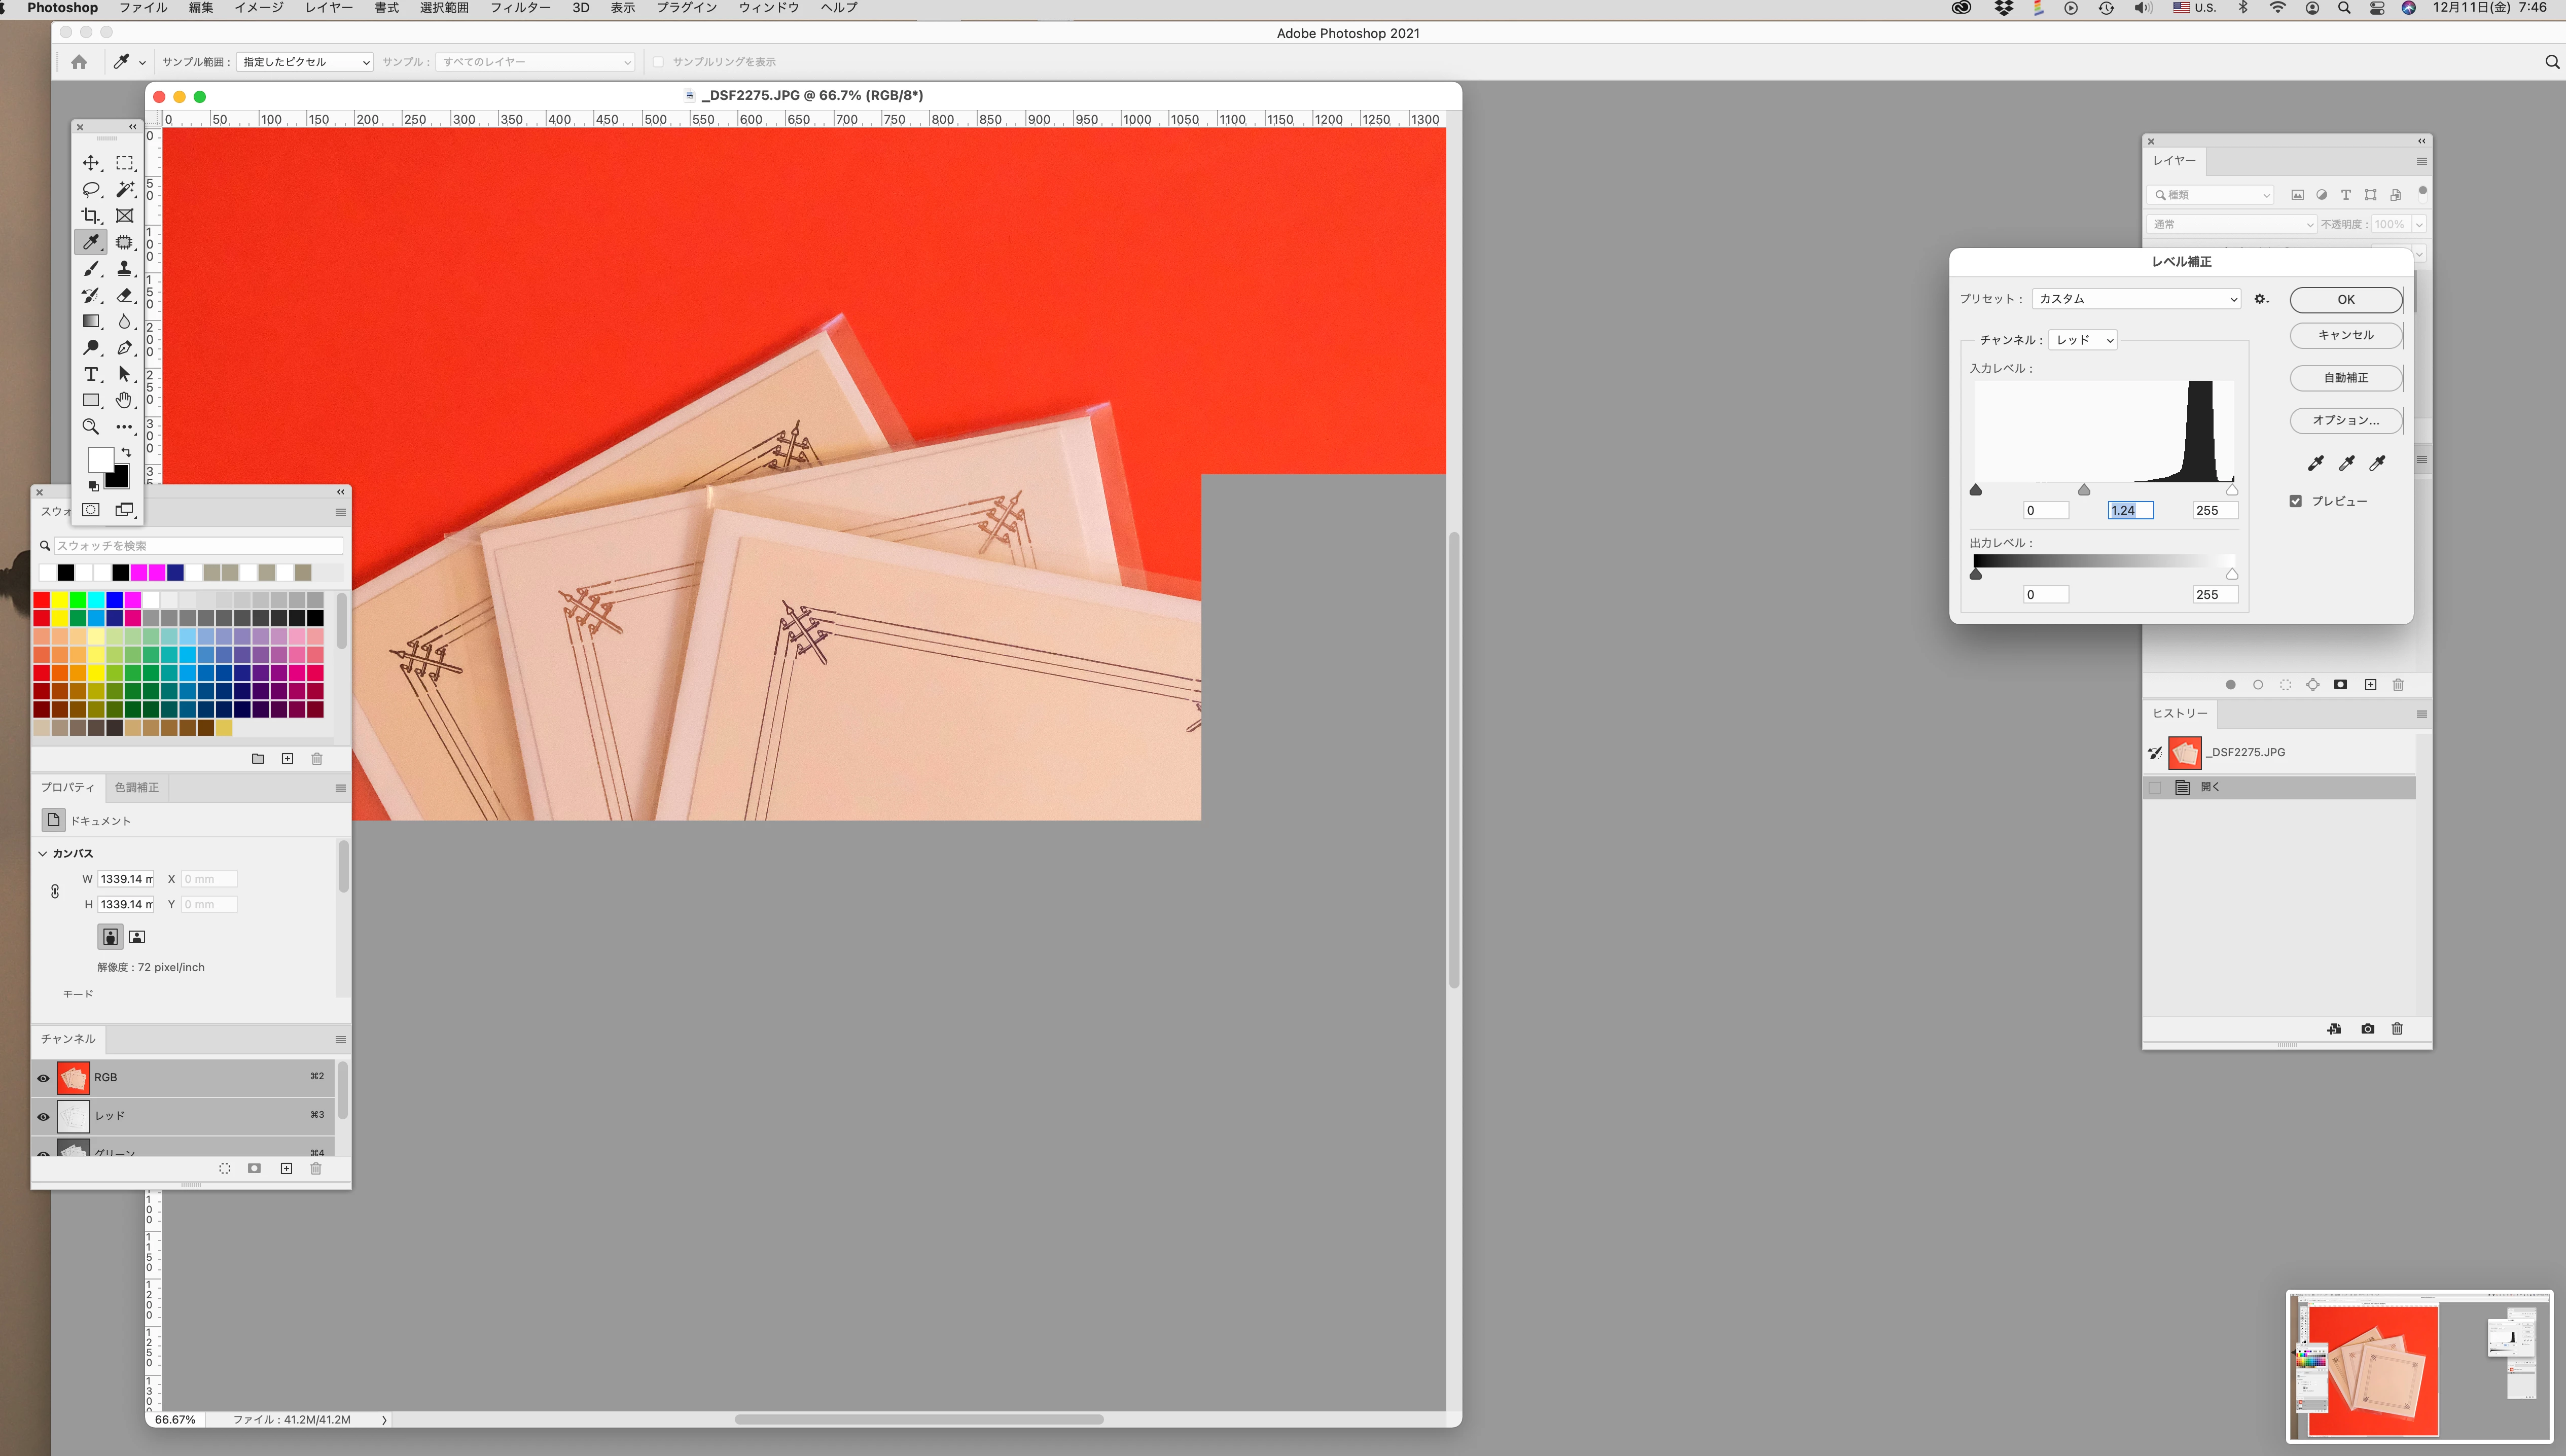Switch to the 色調補正 tab

[x=136, y=788]
